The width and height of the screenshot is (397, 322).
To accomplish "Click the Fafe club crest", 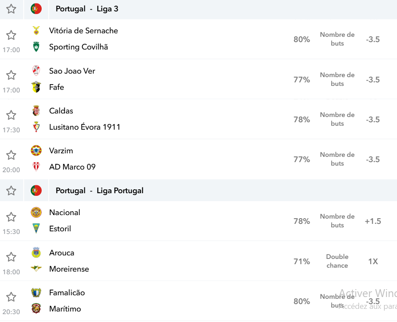I will (36, 87).
